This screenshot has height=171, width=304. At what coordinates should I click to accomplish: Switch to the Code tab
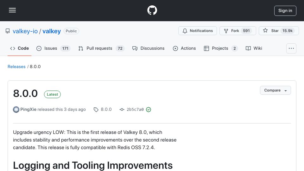tap(19, 48)
